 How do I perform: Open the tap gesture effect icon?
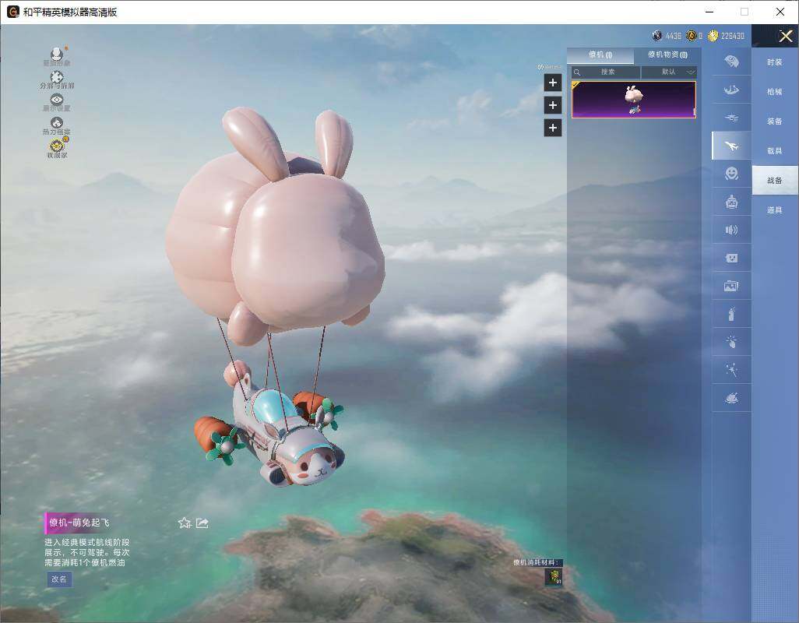pos(731,341)
